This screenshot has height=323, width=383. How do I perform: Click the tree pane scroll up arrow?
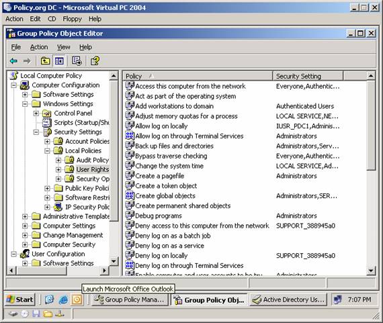point(114,76)
